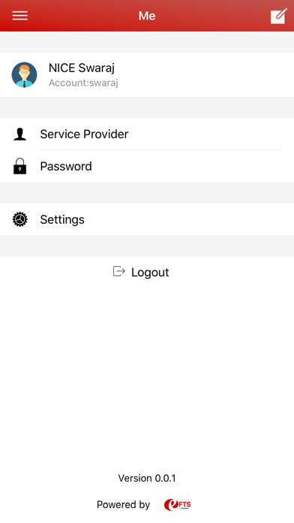The image size is (294, 523).
Task: Click the Powered by text
Action: (x=123, y=505)
